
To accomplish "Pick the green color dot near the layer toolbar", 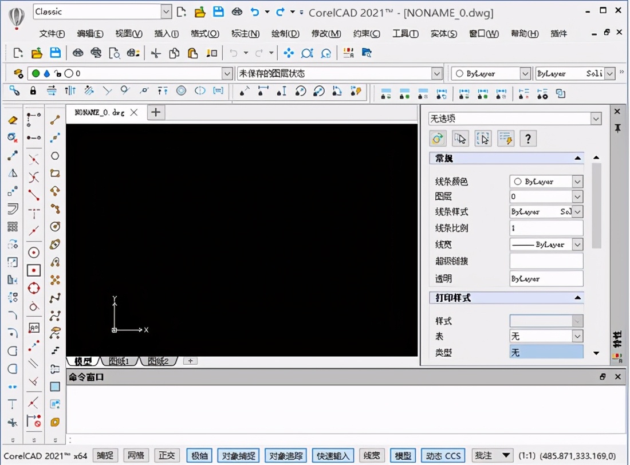I will pyautogui.click(x=36, y=73).
